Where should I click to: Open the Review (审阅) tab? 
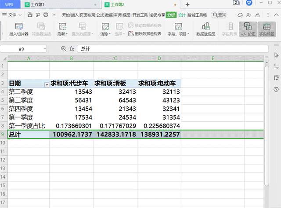118,15
